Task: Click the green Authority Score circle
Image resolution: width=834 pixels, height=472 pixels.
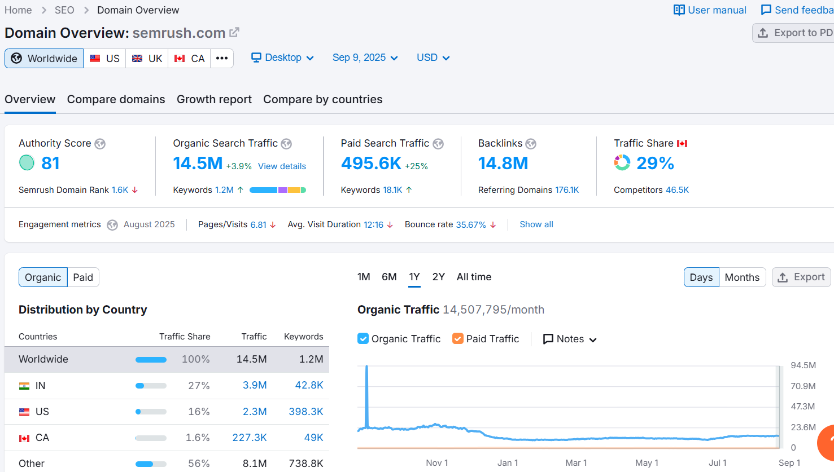Action: tap(27, 162)
